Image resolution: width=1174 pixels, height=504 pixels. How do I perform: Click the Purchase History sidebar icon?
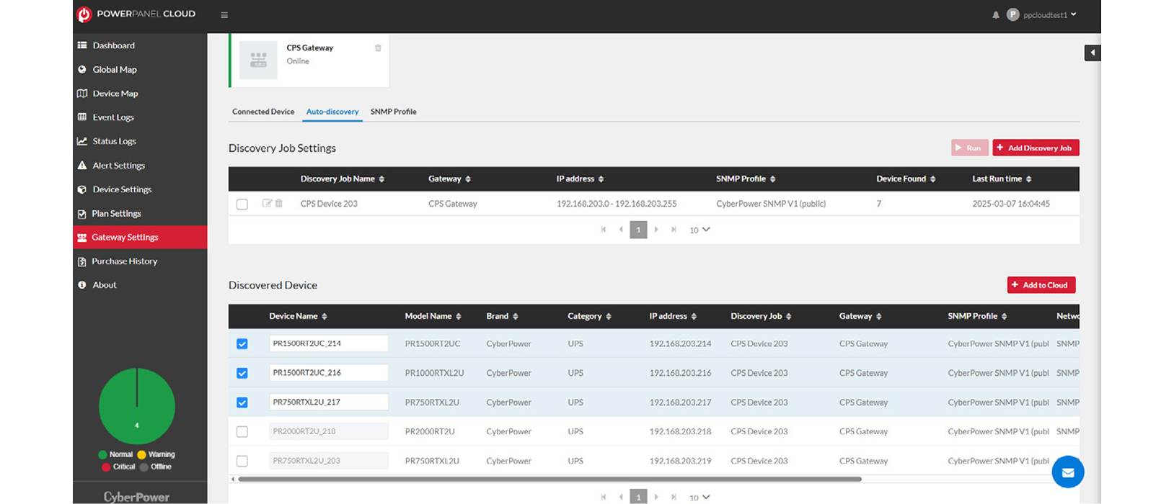(82, 261)
